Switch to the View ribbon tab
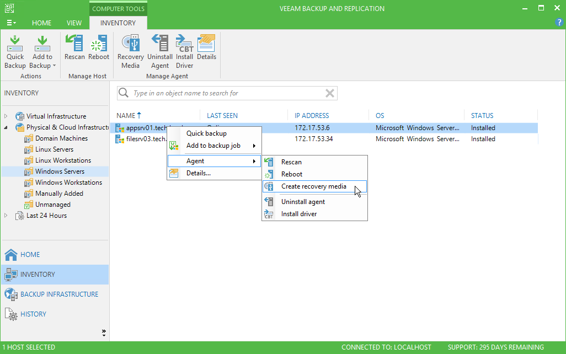This screenshot has height=354, width=566. pyautogui.click(x=74, y=23)
